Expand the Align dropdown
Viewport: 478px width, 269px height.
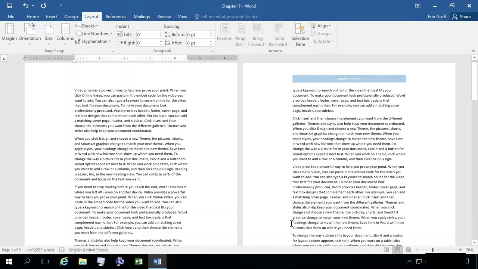tap(321, 26)
